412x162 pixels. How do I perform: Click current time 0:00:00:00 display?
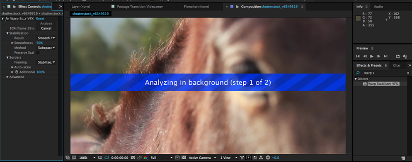[119, 157]
